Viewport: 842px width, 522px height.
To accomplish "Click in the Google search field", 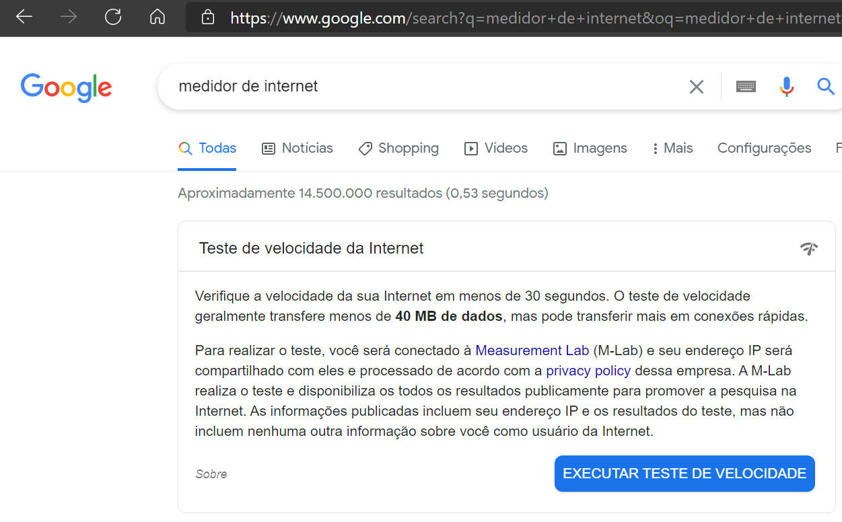I will point(417,87).
